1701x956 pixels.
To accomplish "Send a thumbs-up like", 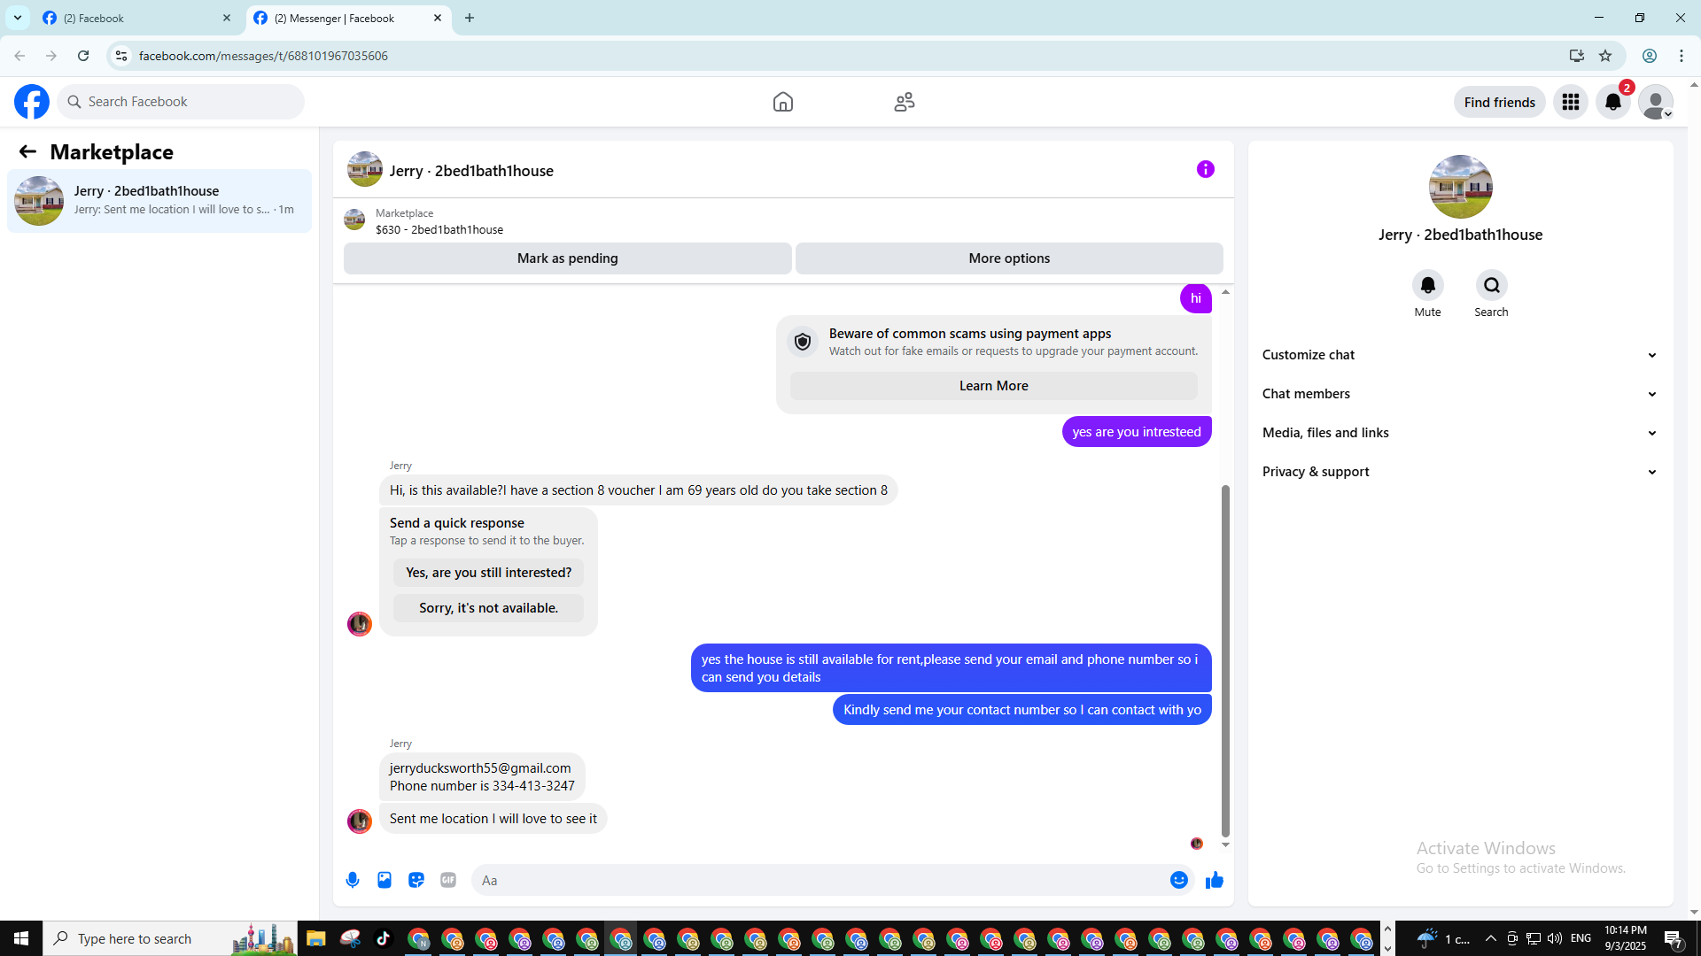I will pyautogui.click(x=1215, y=880).
